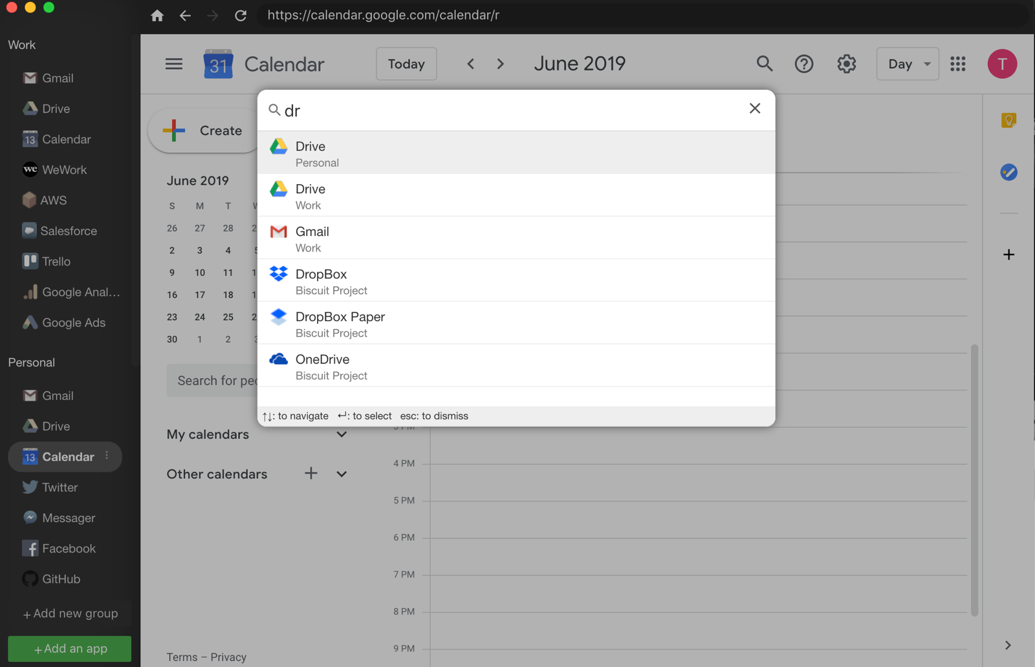Open Twitter from the Personal section
Screen dimensions: 1035x667
[59, 487]
